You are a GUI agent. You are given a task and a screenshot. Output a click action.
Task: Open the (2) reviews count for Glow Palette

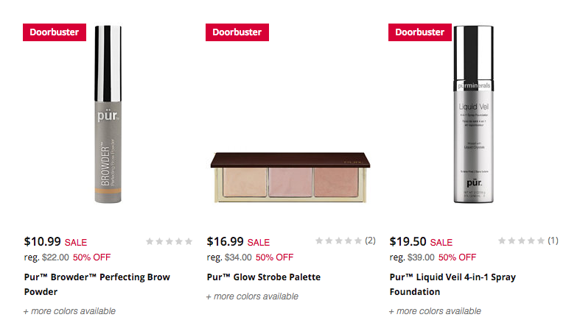point(371,241)
